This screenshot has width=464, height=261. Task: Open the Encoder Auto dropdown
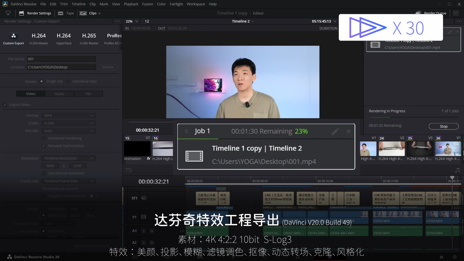68,131
